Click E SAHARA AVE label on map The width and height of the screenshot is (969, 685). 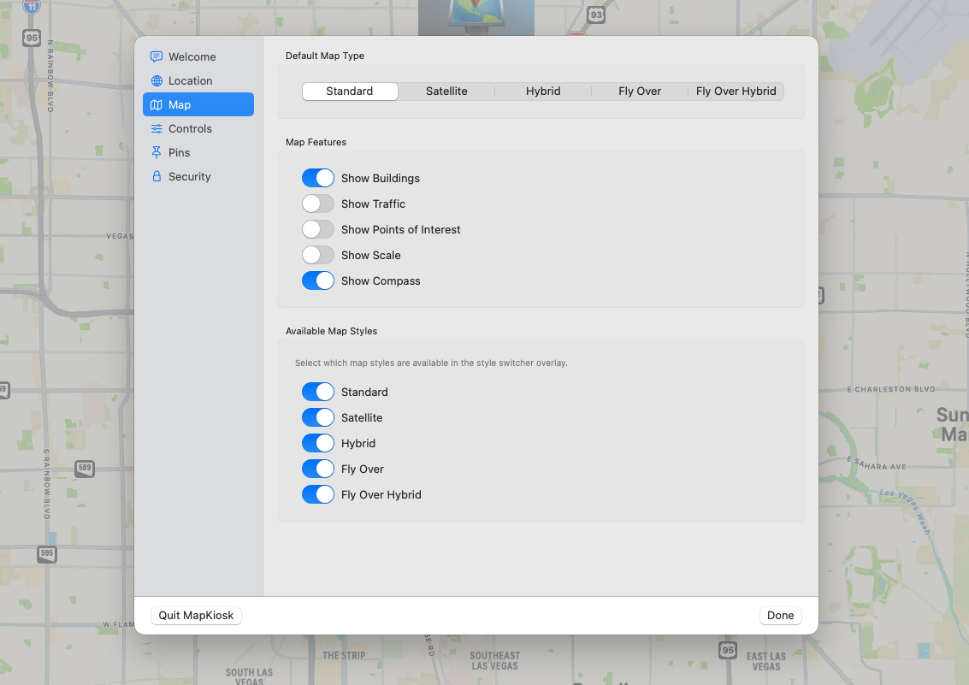(x=877, y=464)
